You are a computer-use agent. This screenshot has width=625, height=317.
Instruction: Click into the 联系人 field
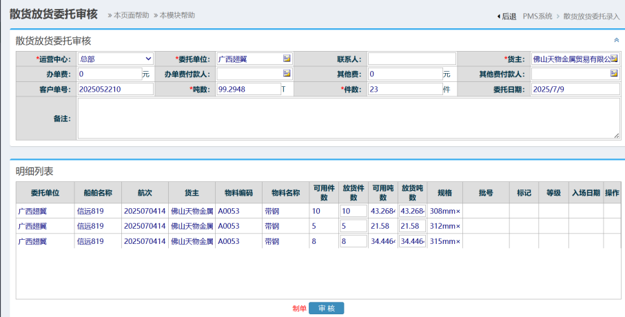tap(411, 59)
